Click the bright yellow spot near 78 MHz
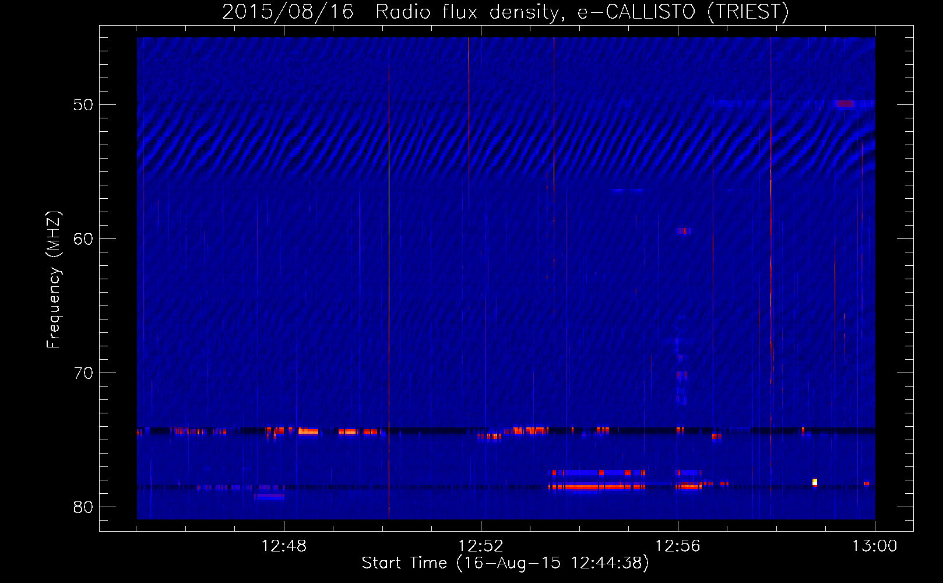The width and height of the screenshot is (943, 583). [815, 482]
